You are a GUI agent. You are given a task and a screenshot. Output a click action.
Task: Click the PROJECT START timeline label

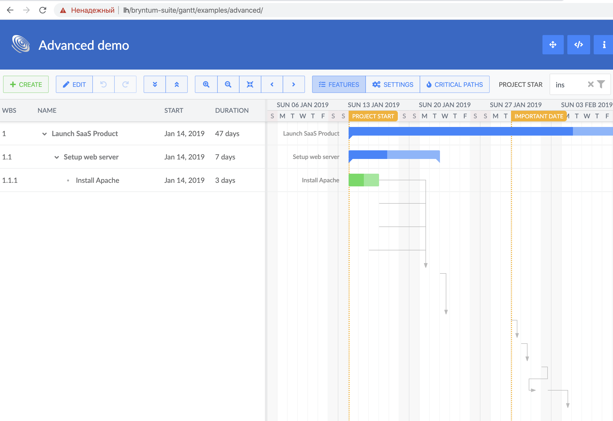(x=373, y=116)
